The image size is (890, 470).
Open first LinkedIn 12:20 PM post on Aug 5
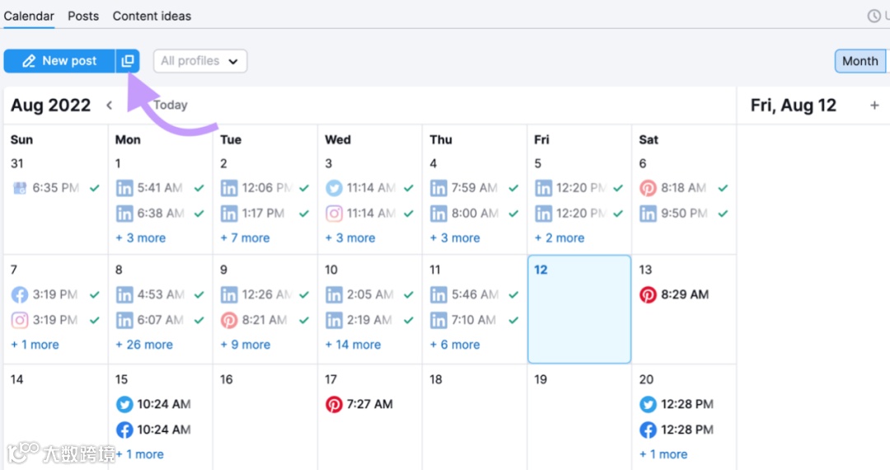579,188
